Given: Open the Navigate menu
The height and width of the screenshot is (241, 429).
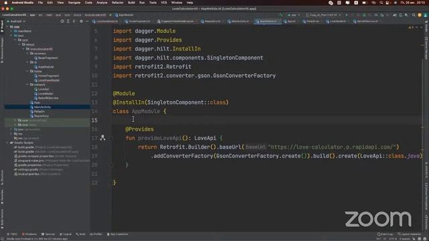Looking at the screenshot, I should click(x=74, y=3).
